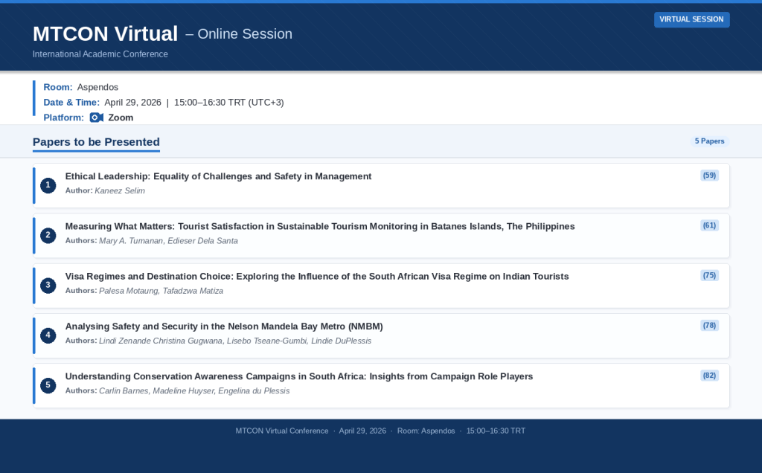Select the number 3 paper badge

pyautogui.click(x=48, y=285)
